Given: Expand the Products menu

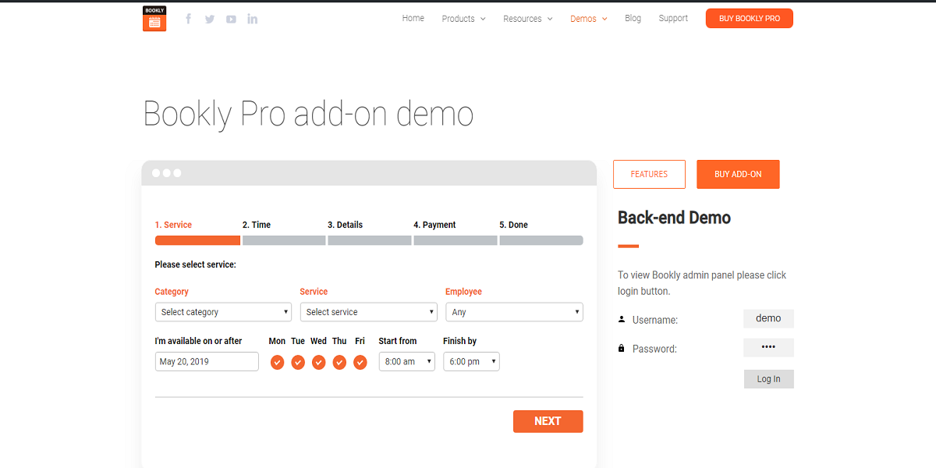Looking at the screenshot, I should 463,19.
